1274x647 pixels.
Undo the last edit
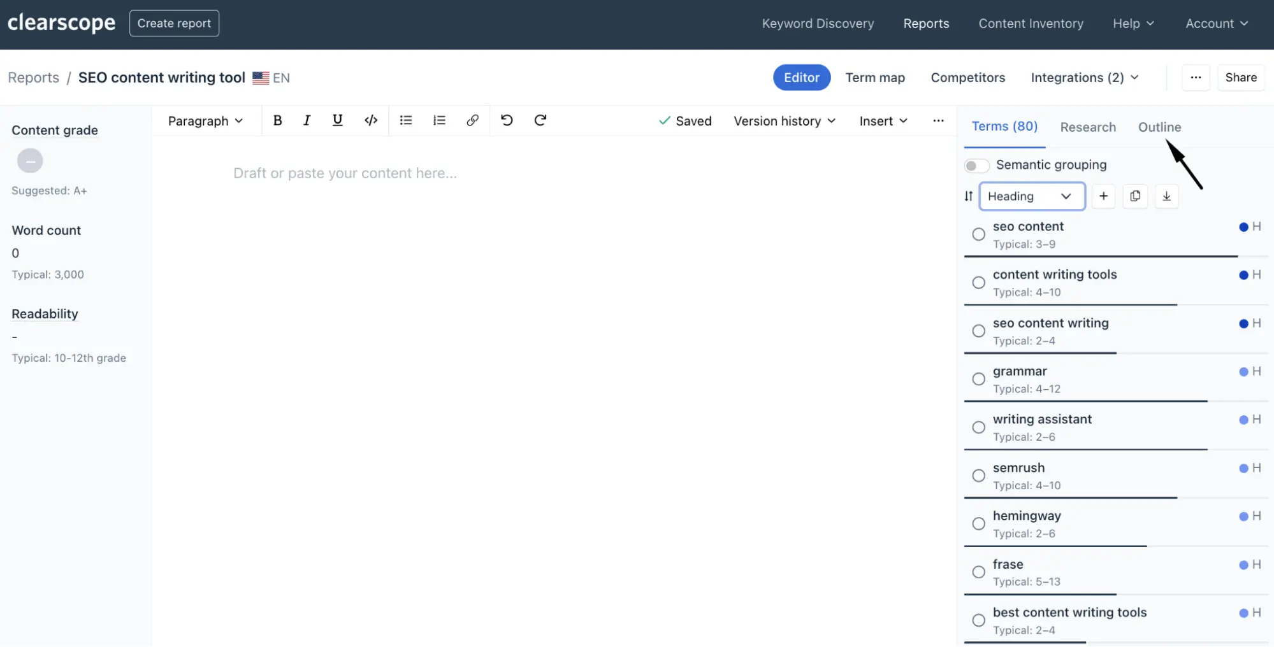coord(507,120)
